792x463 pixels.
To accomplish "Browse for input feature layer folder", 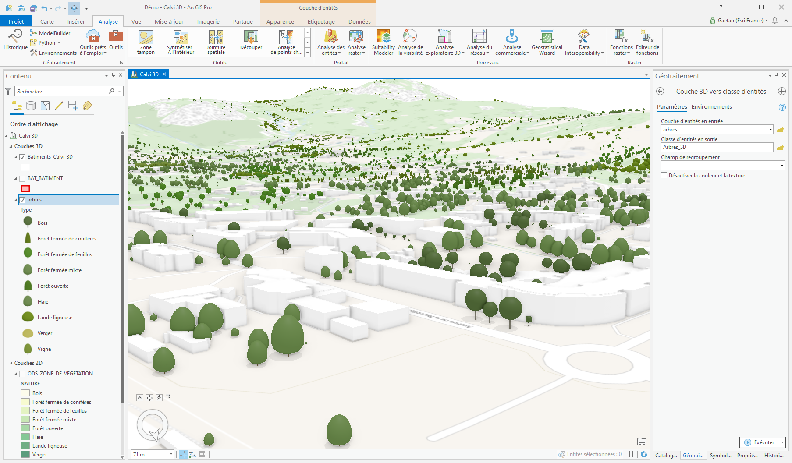I will point(780,130).
